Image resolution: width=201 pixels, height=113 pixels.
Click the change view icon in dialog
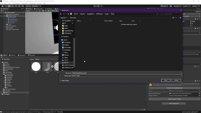(x=173, y=18)
